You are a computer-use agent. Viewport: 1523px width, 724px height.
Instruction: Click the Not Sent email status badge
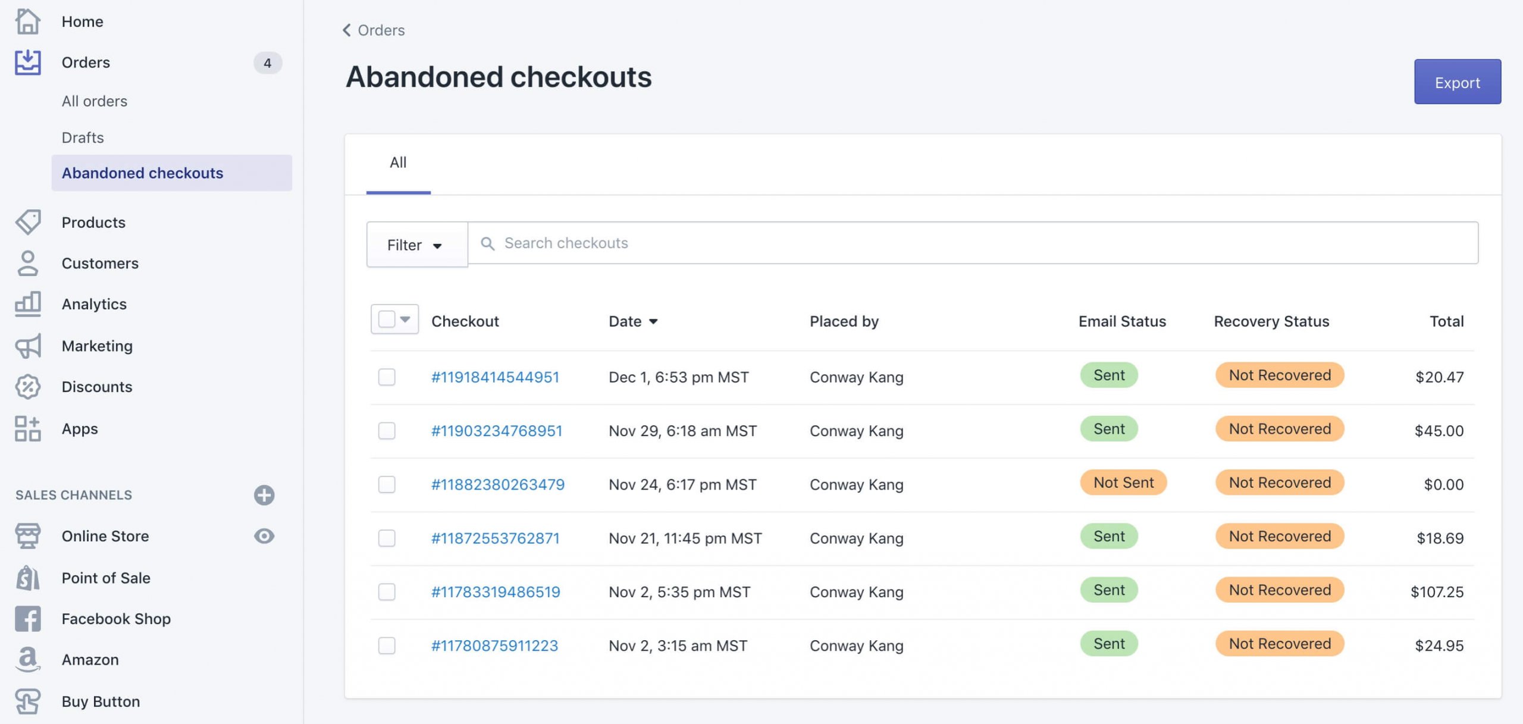click(x=1123, y=482)
